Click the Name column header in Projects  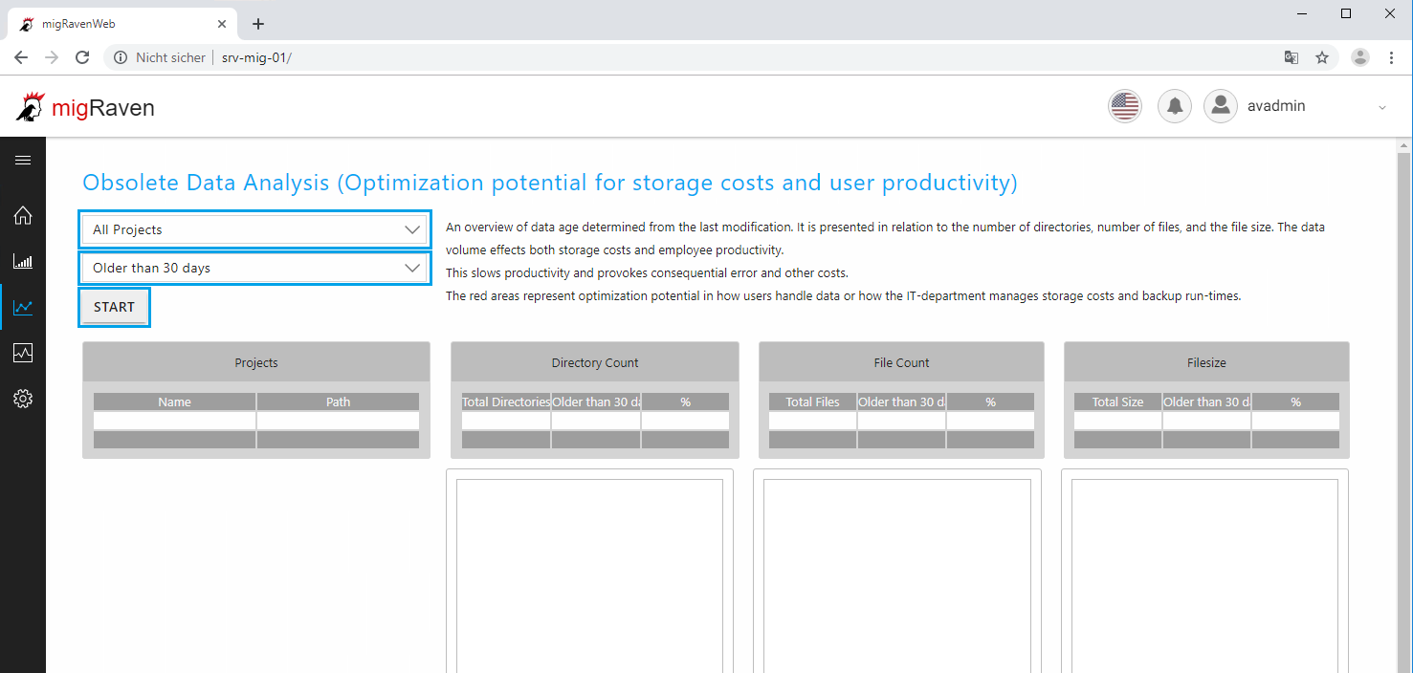175,402
